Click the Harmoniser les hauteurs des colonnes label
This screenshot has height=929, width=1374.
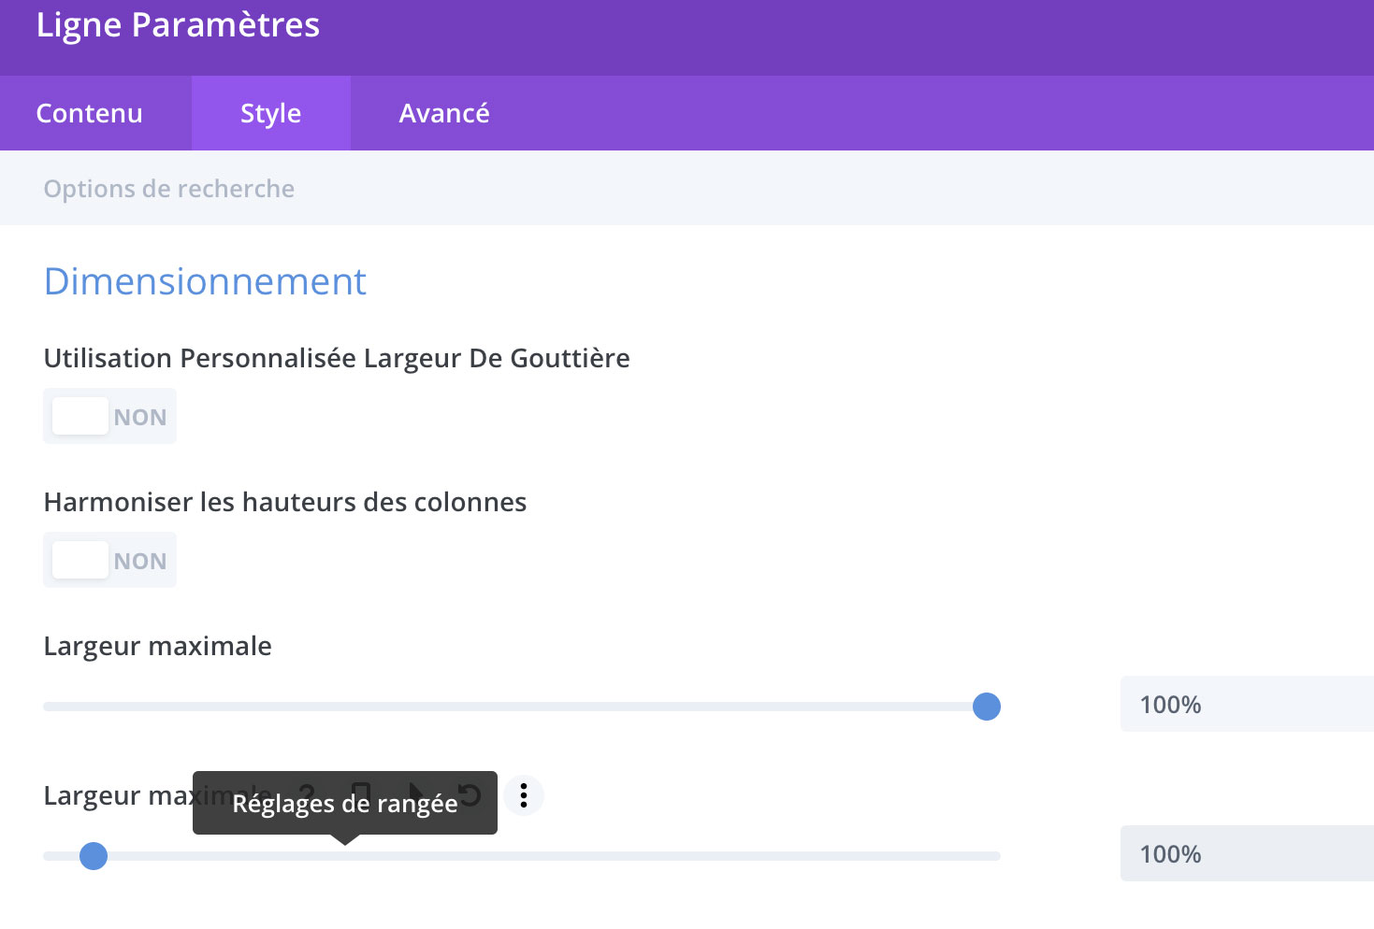[x=285, y=503]
